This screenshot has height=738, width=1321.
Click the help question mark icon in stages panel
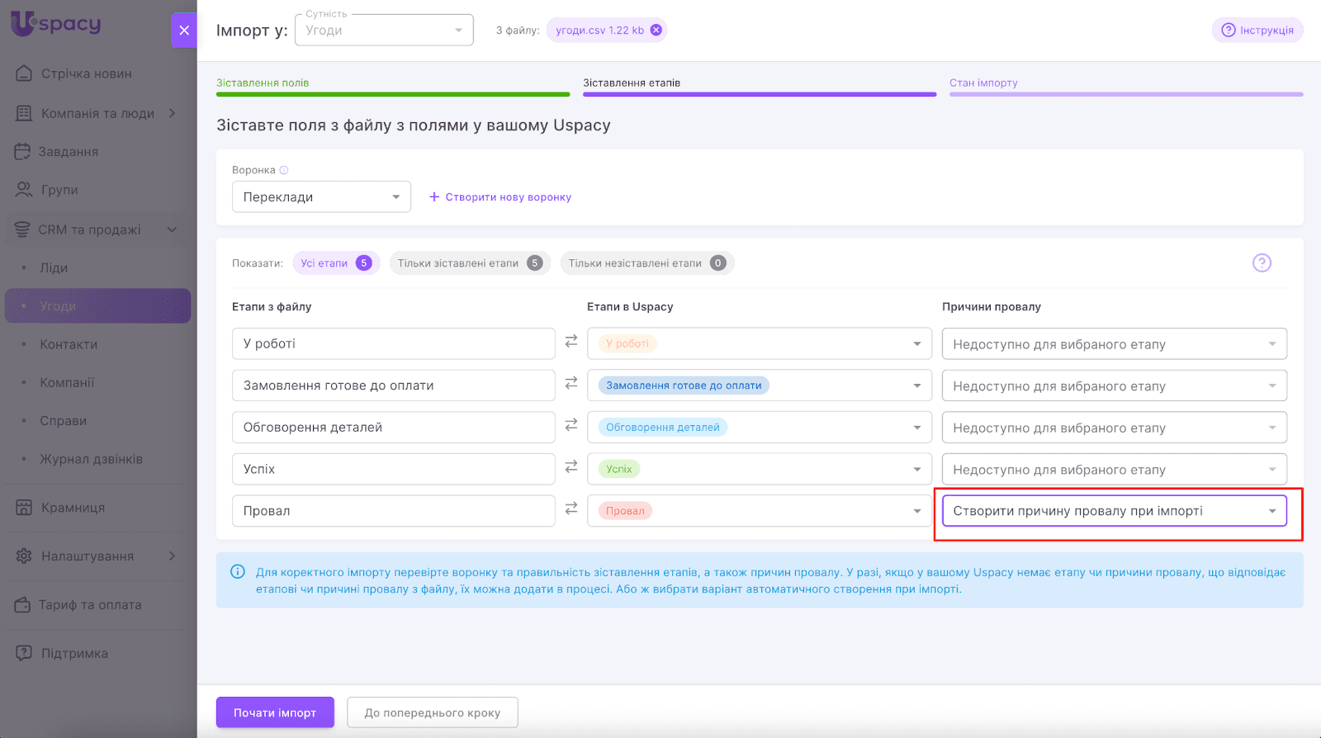pos(1261,263)
